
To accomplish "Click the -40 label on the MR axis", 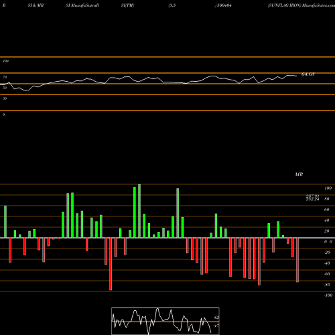I will (x=327, y=263).
